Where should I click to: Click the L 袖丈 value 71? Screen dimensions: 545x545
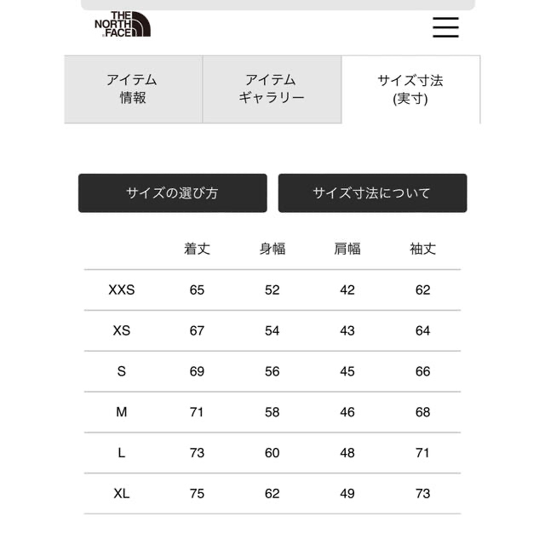(422, 453)
